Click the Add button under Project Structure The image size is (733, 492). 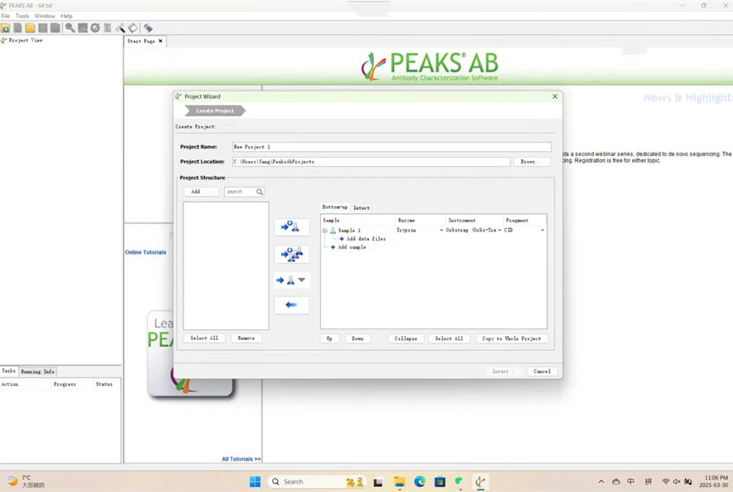pyautogui.click(x=201, y=192)
